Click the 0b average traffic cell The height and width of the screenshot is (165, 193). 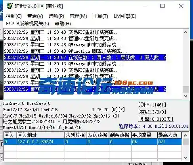[144, 142]
